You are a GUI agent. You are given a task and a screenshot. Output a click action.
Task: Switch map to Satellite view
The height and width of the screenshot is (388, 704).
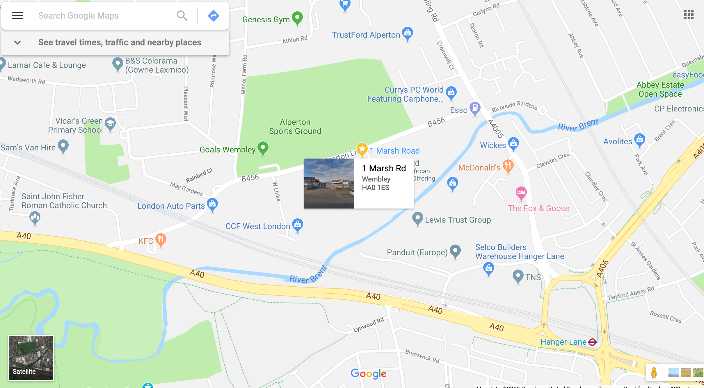[x=31, y=358]
